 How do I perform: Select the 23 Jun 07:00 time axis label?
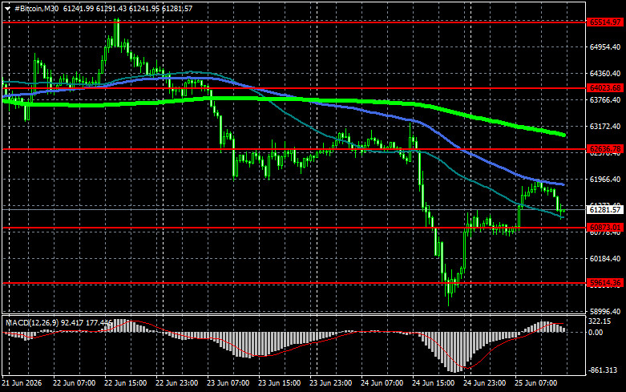[228, 383]
